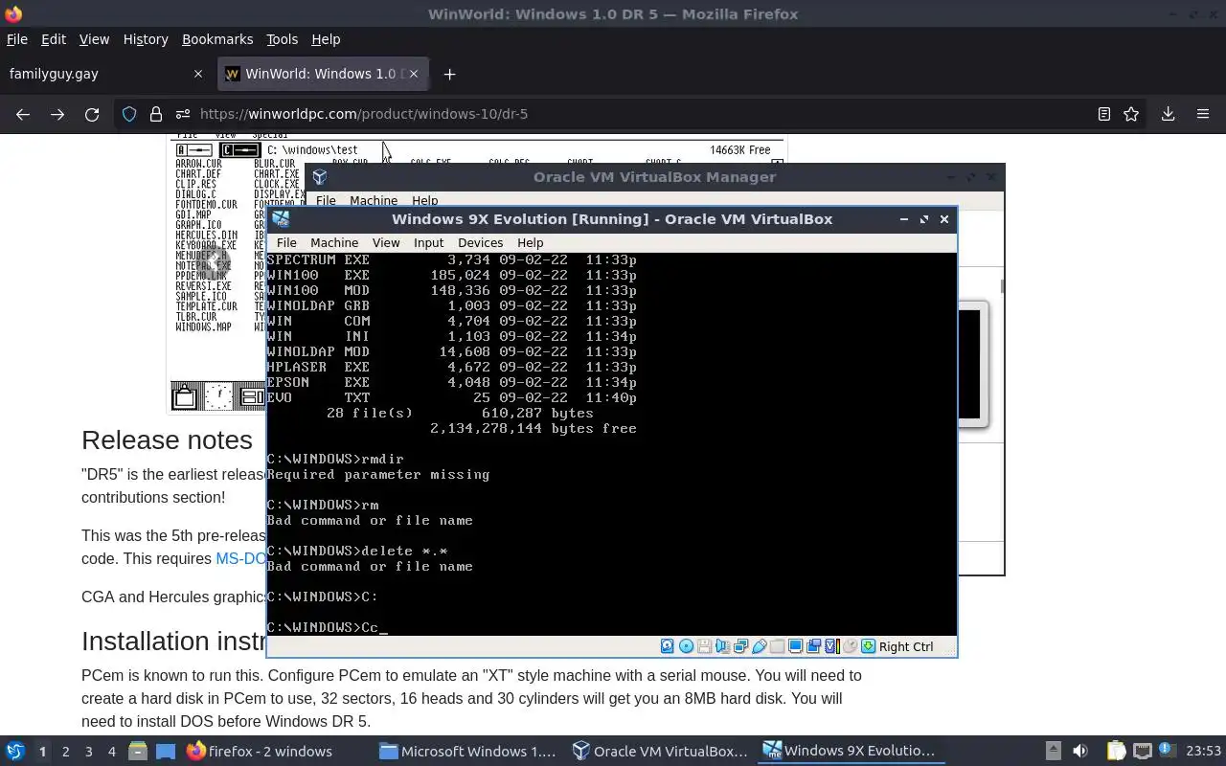Click 'C:\WINDOWS>delete *.*' line in VM console
The width and height of the screenshot is (1226, 766).
pos(357,551)
